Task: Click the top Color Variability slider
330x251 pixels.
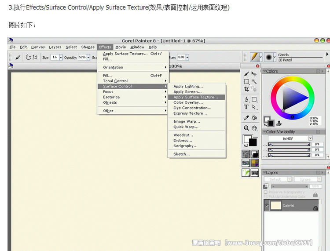Action: [x=289, y=144]
